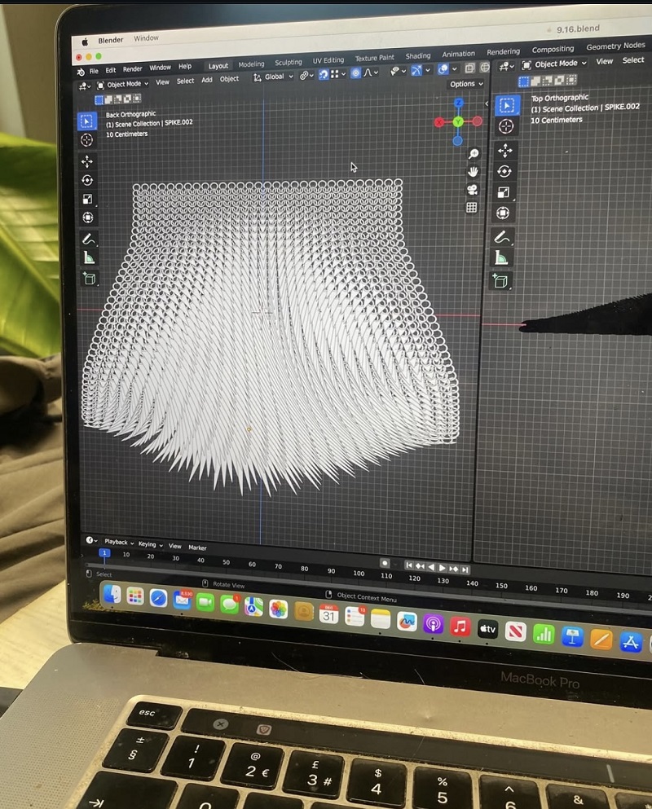This screenshot has width=652, height=809.
Task: Select the Add Cube tool in Top Orthographic viewport
Action: tap(500, 281)
